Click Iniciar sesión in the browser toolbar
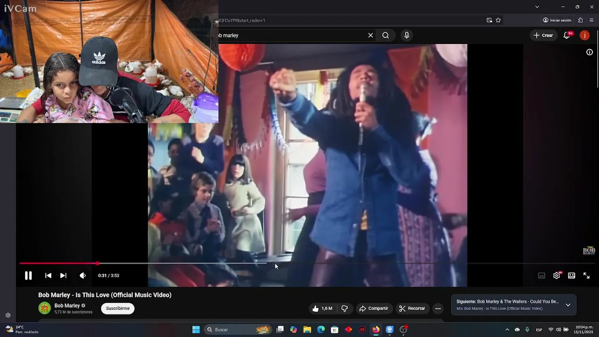Image resolution: width=599 pixels, height=337 pixels. (x=557, y=20)
